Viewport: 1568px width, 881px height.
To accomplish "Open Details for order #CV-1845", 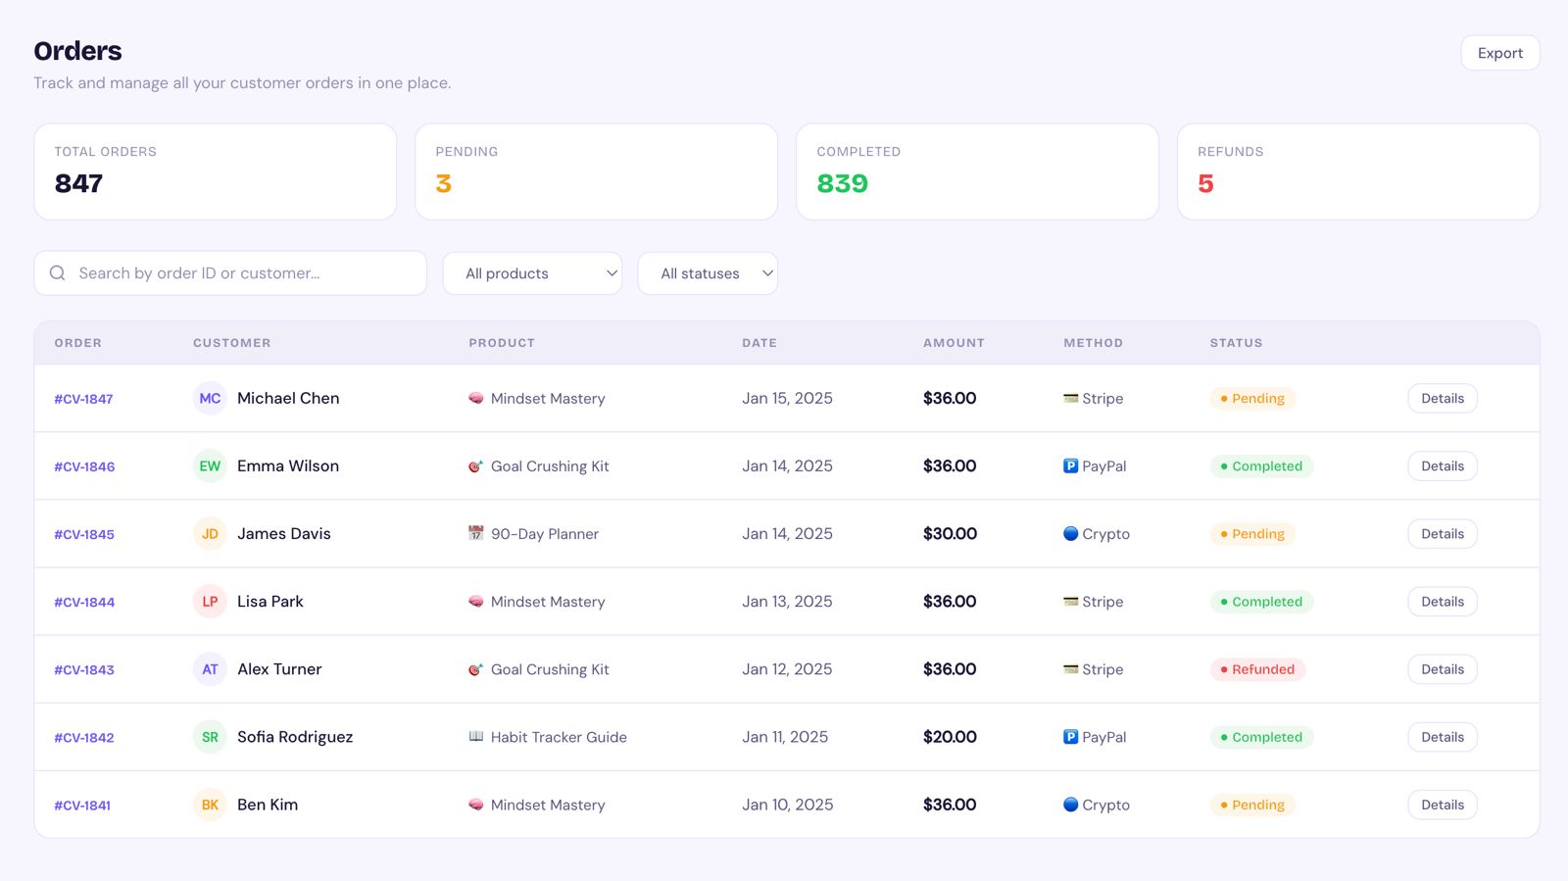I will pos(1443,534).
